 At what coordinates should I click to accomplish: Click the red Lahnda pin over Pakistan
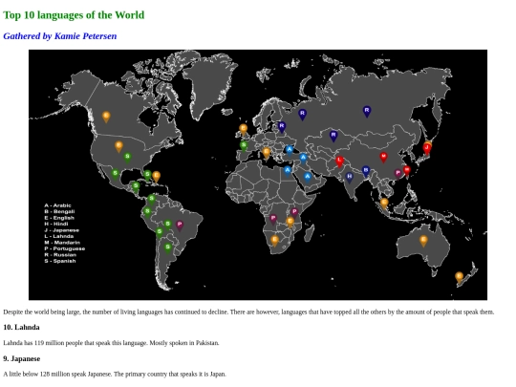pos(339,161)
